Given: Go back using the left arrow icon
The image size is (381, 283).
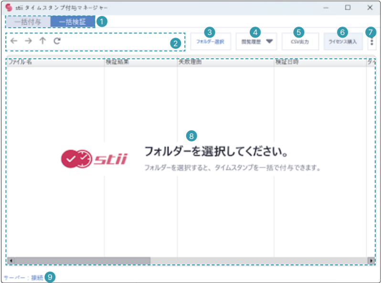Looking at the screenshot, I should [14, 41].
